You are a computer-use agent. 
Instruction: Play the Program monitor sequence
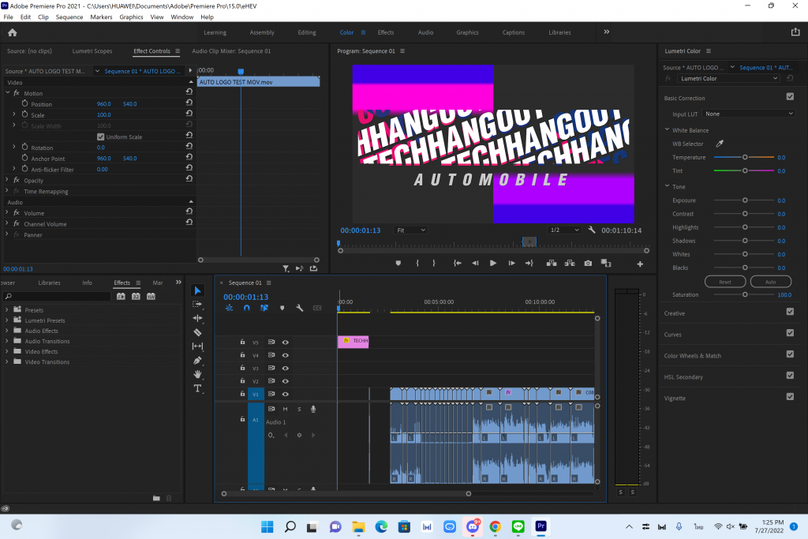[x=493, y=264]
